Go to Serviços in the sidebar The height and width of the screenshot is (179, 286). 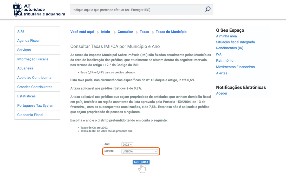24,50
